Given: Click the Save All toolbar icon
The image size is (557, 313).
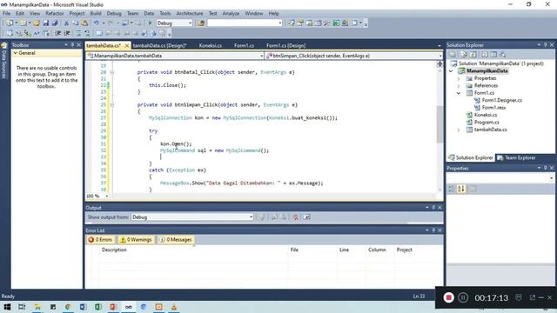Looking at the screenshot, I should click(x=54, y=23).
